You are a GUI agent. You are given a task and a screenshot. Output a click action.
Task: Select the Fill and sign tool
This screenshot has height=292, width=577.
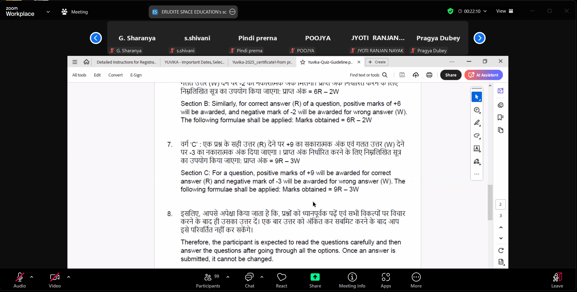(477, 162)
